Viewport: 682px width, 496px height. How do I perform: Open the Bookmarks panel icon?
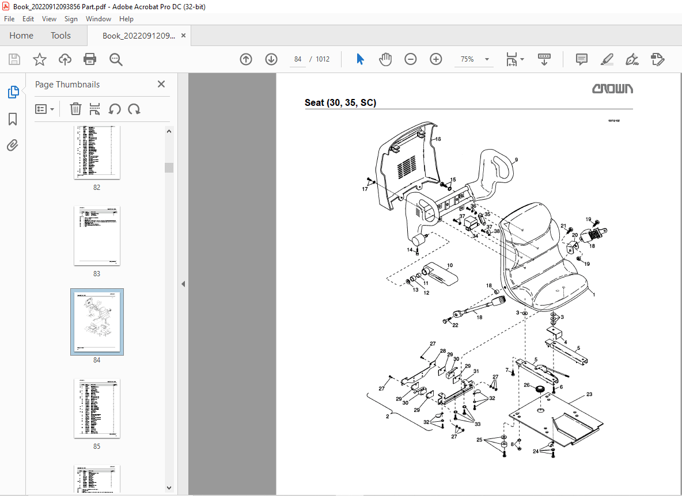pos(13,119)
